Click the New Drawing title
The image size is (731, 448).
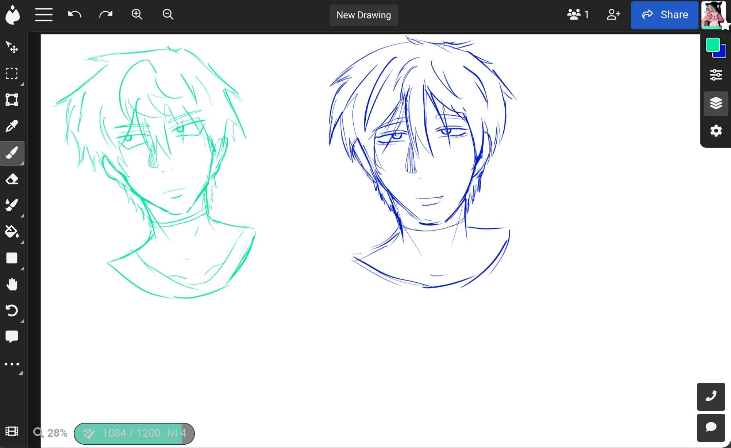pos(363,15)
